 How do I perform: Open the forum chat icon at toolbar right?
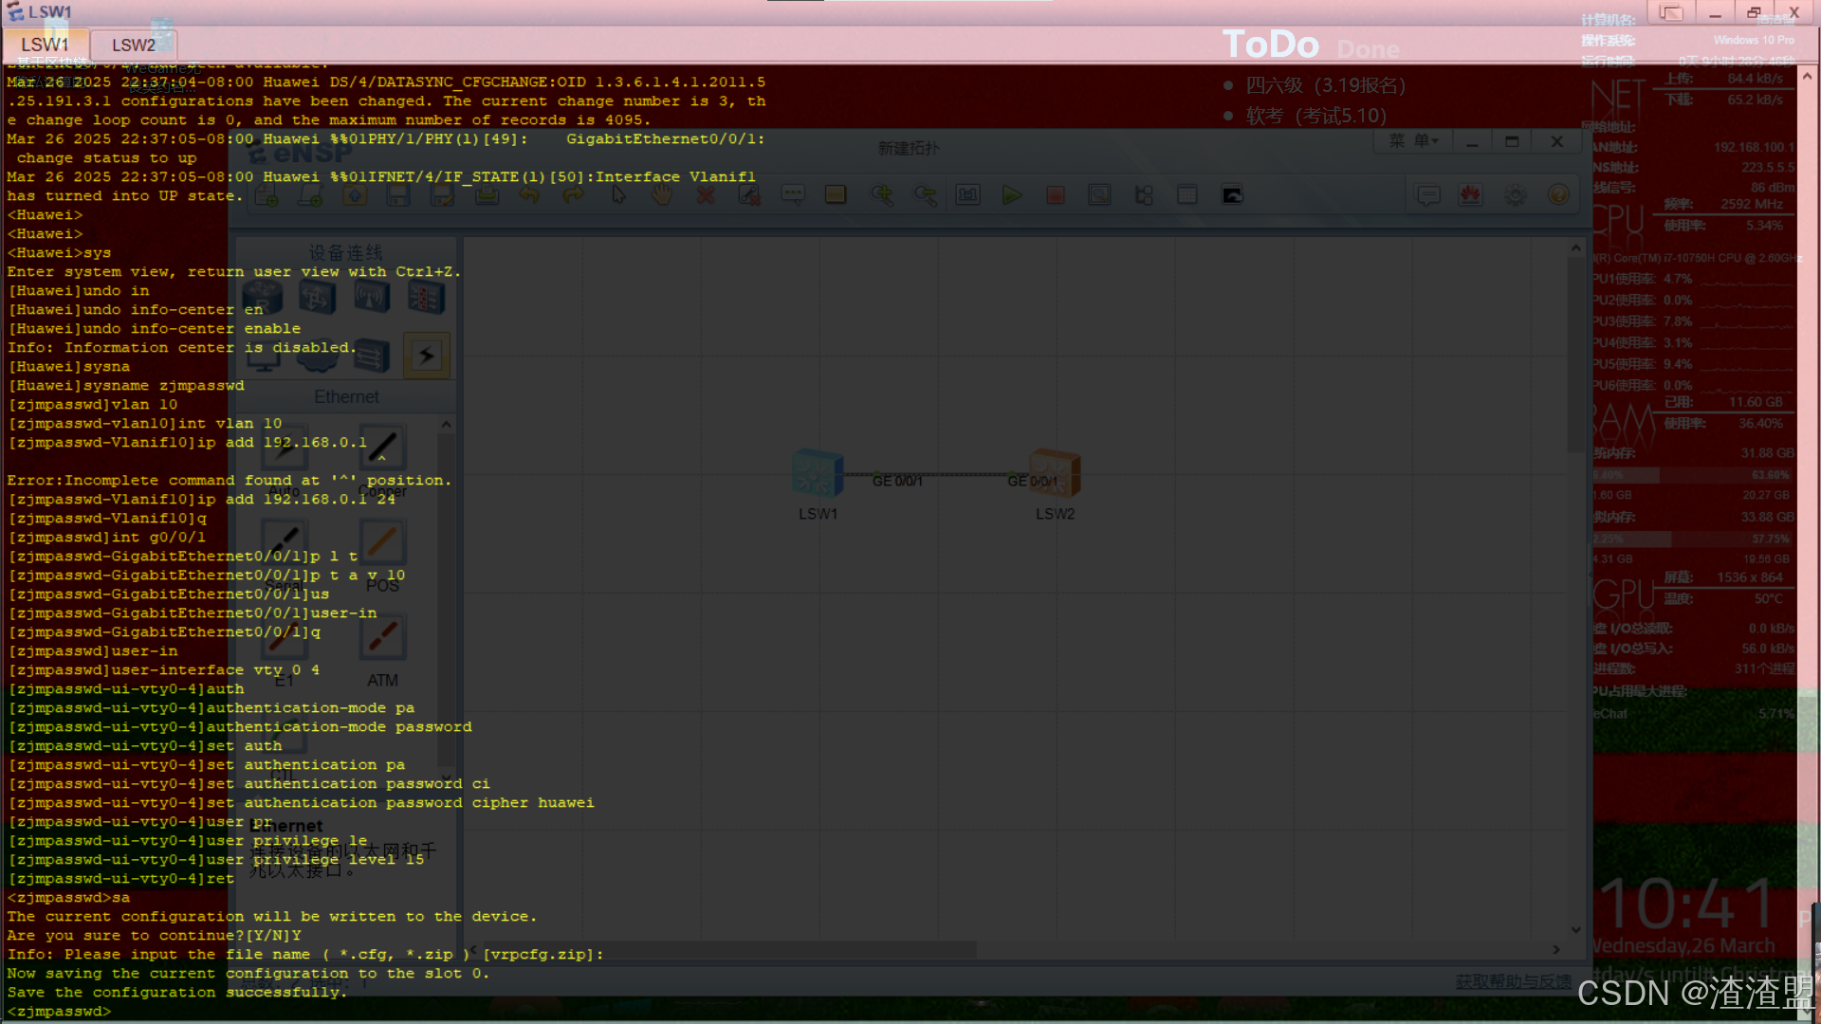click(1428, 195)
